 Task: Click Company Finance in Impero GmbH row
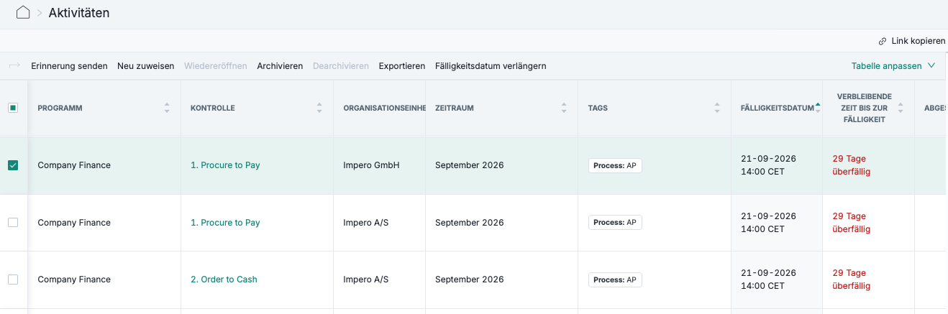tap(74, 165)
